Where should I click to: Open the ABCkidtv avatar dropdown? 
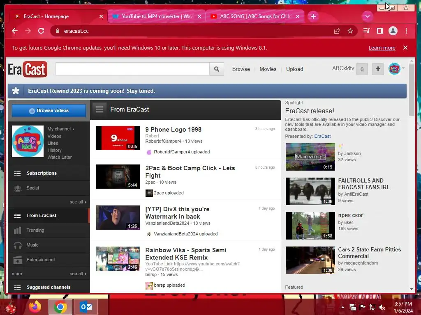pos(396,69)
